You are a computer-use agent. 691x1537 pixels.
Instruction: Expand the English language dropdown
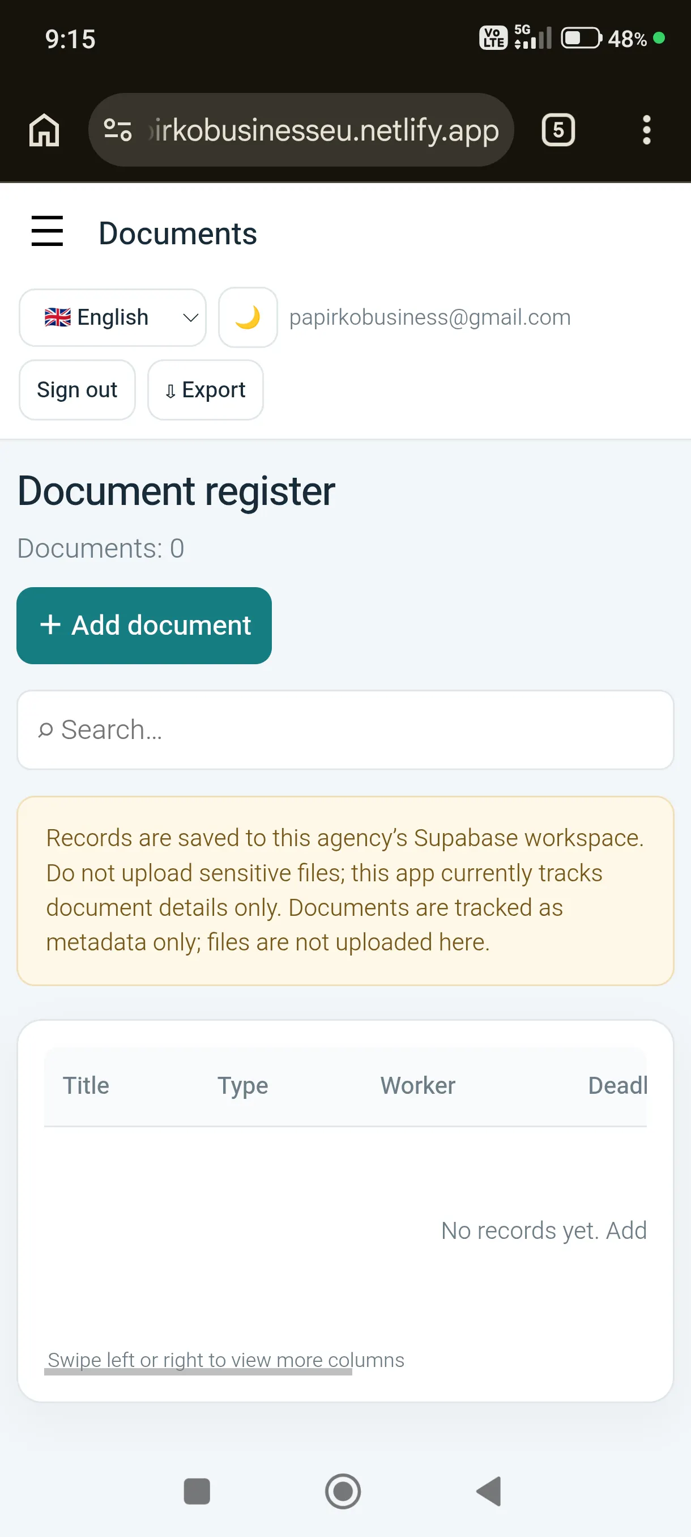coord(113,317)
